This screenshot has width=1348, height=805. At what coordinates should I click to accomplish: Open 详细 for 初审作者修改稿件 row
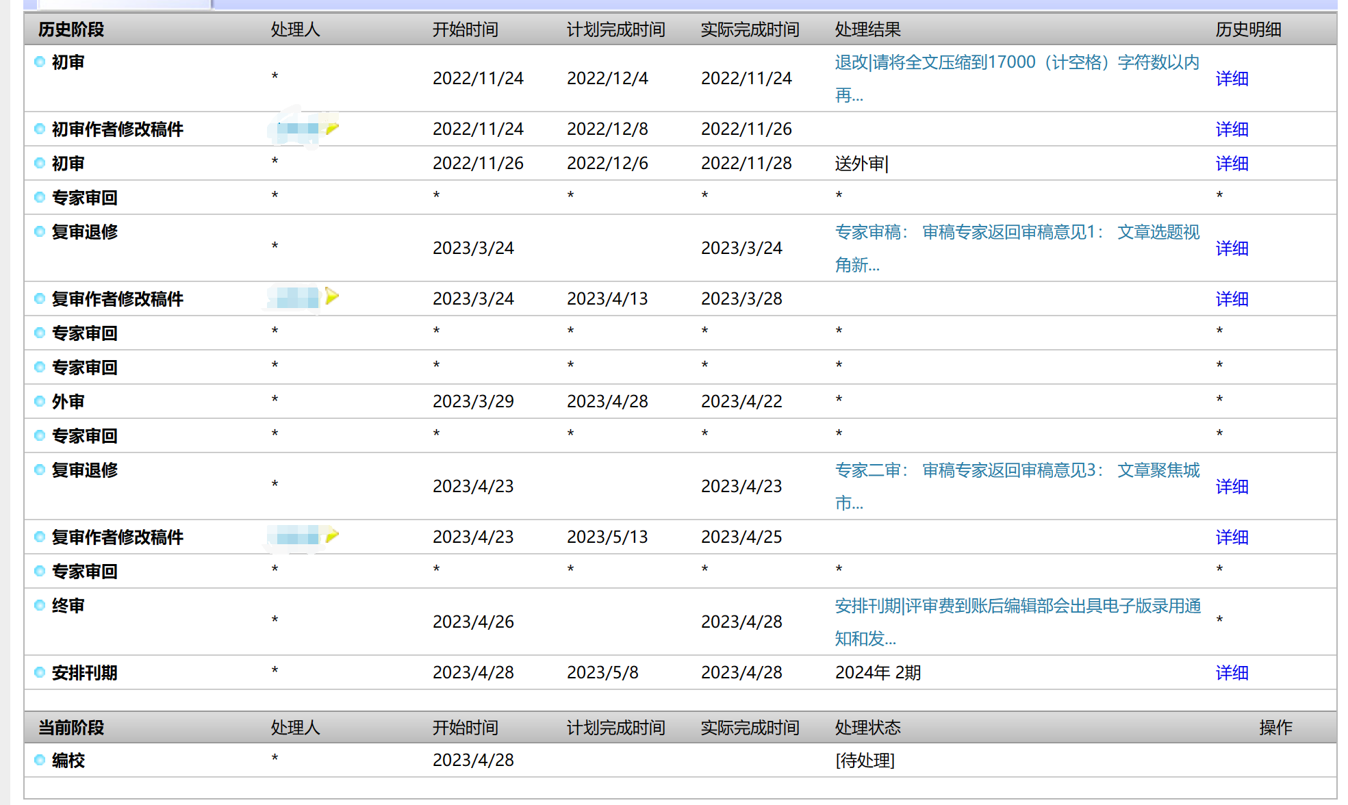tap(1232, 129)
